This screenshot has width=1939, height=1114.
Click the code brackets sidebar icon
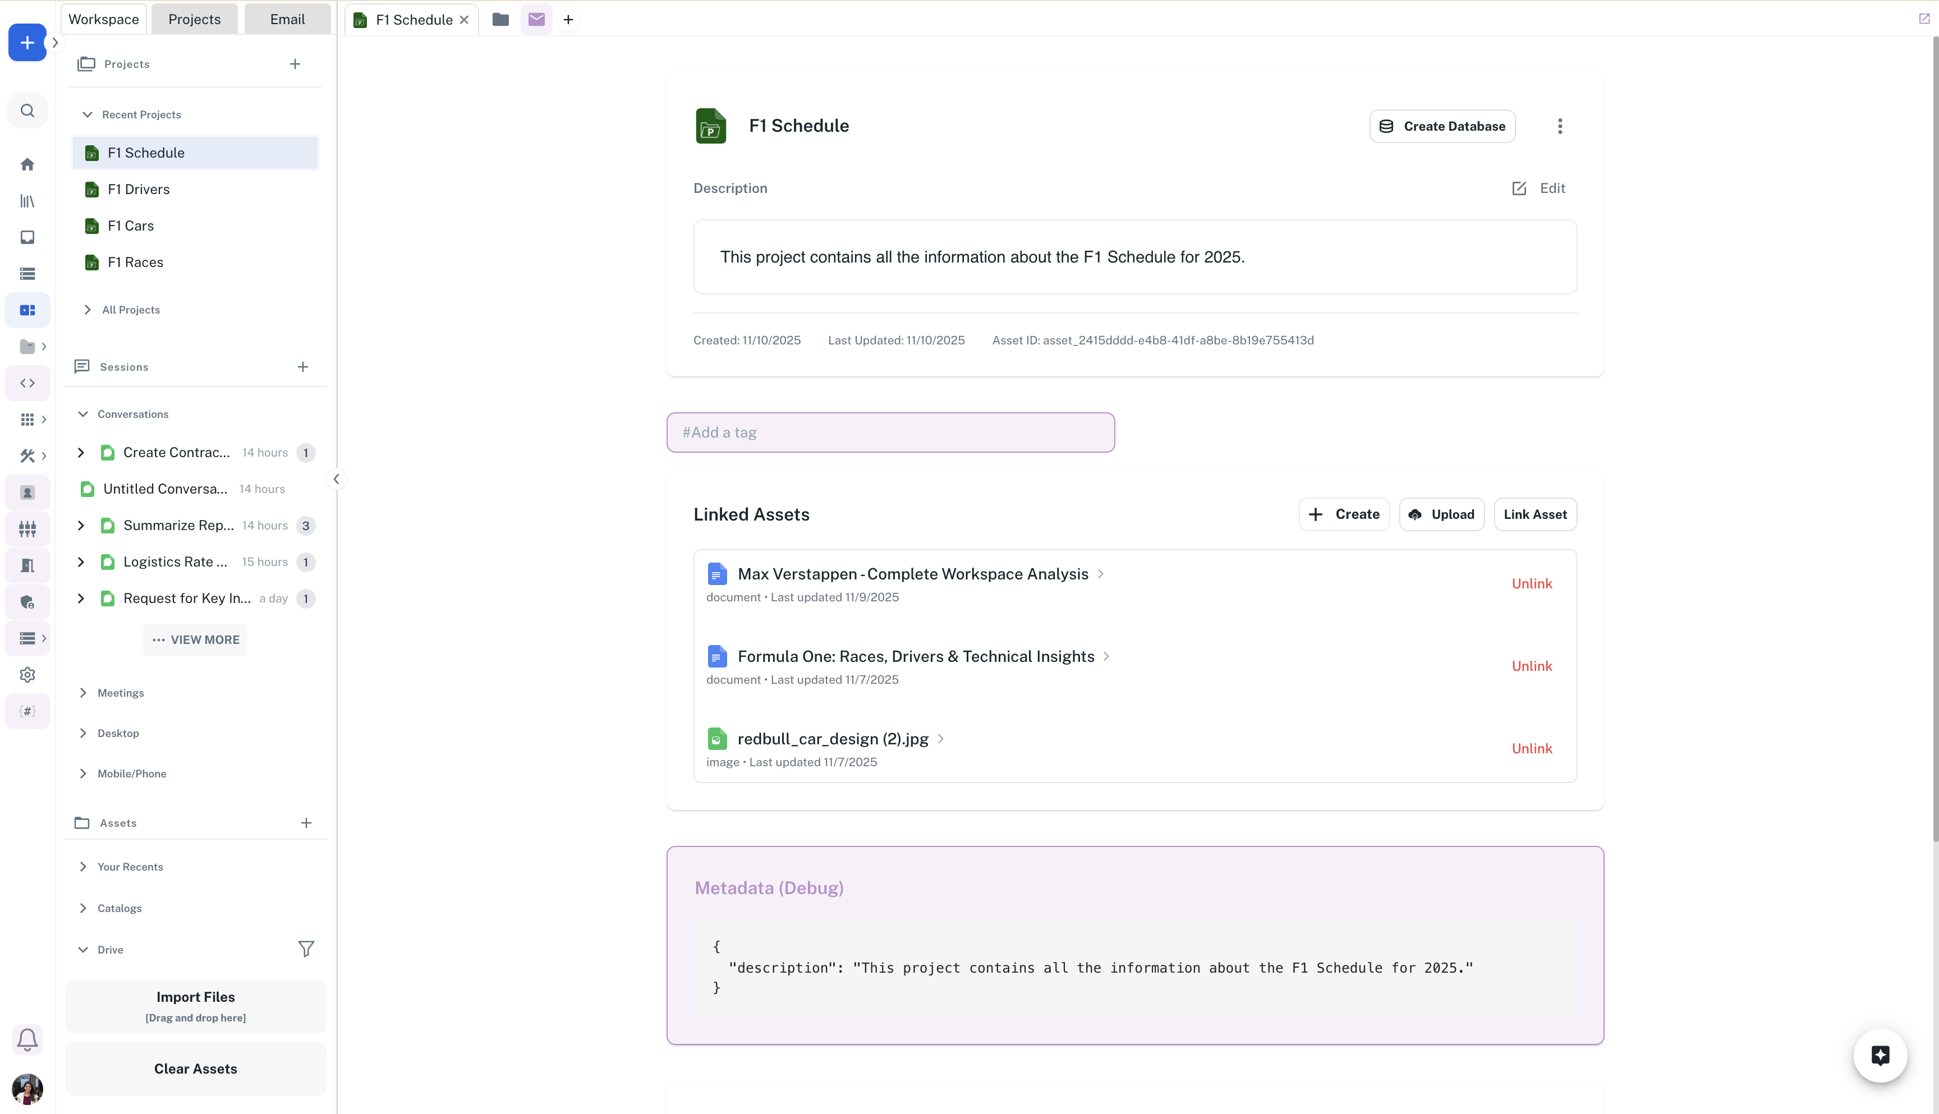(27, 383)
